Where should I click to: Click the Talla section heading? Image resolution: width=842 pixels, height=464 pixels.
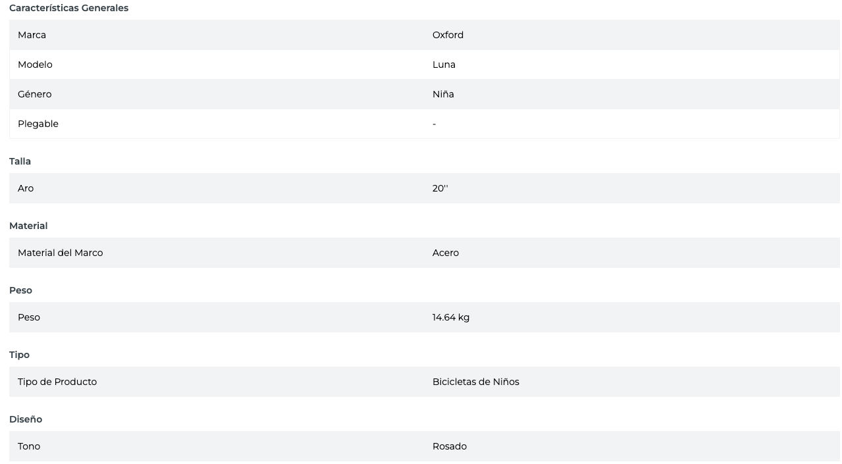pyautogui.click(x=20, y=161)
